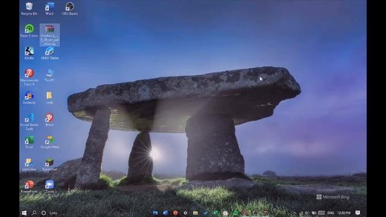Open File Explorer from the taskbar
Viewport: 386px width, 217px height.
tap(195, 213)
